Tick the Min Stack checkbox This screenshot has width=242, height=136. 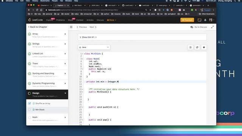coord(29,110)
